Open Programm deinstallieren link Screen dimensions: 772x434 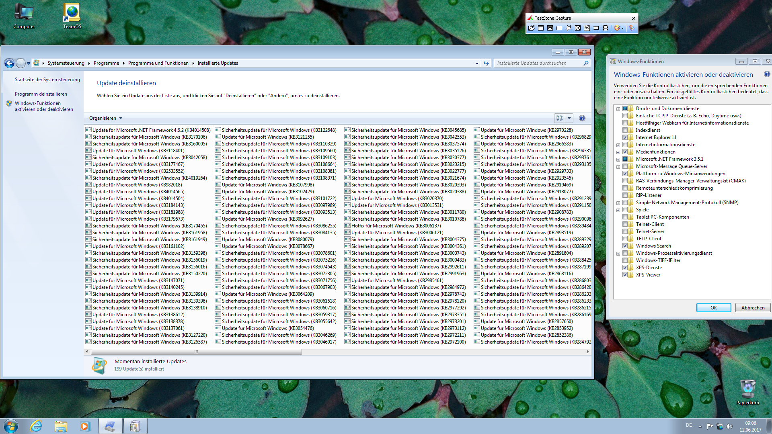point(41,94)
